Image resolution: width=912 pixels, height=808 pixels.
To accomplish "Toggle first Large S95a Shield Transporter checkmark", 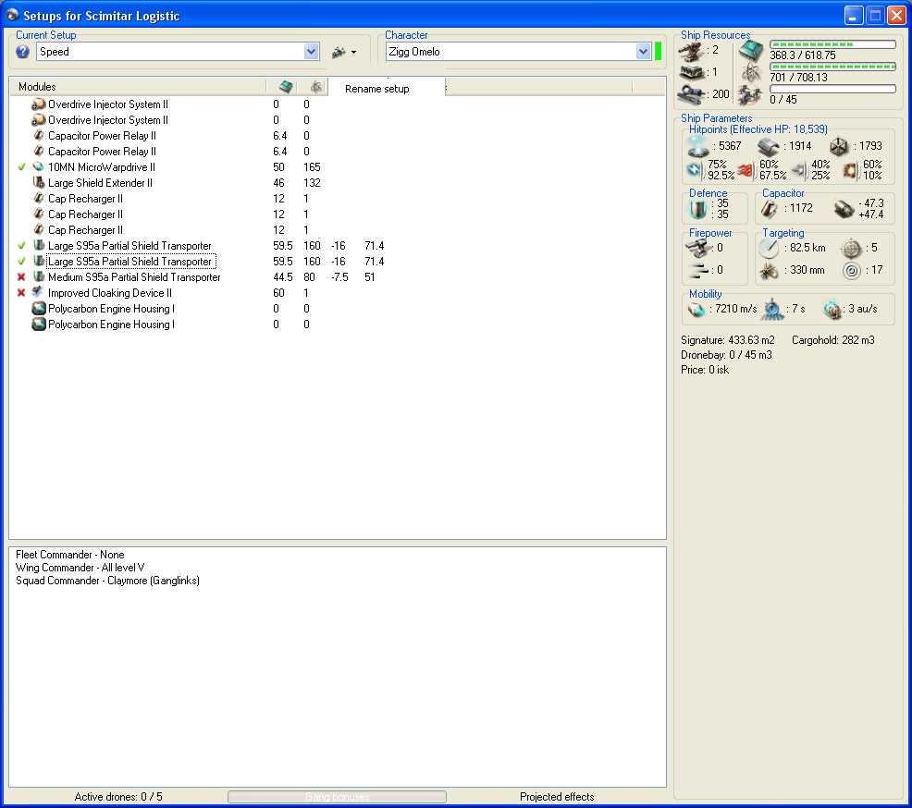I will click(21, 245).
